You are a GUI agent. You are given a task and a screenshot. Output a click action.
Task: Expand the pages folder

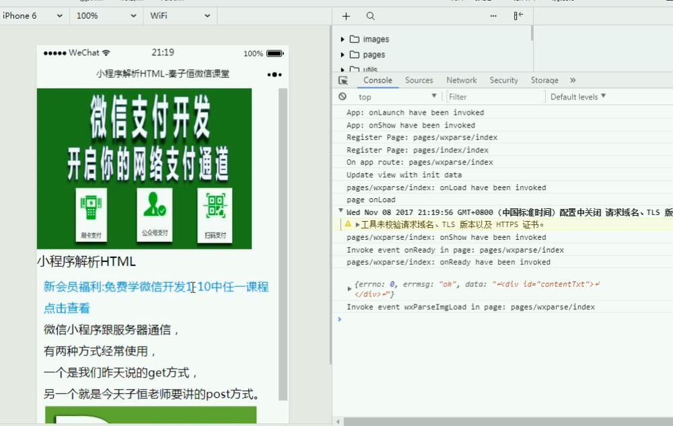click(x=343, y=55)
